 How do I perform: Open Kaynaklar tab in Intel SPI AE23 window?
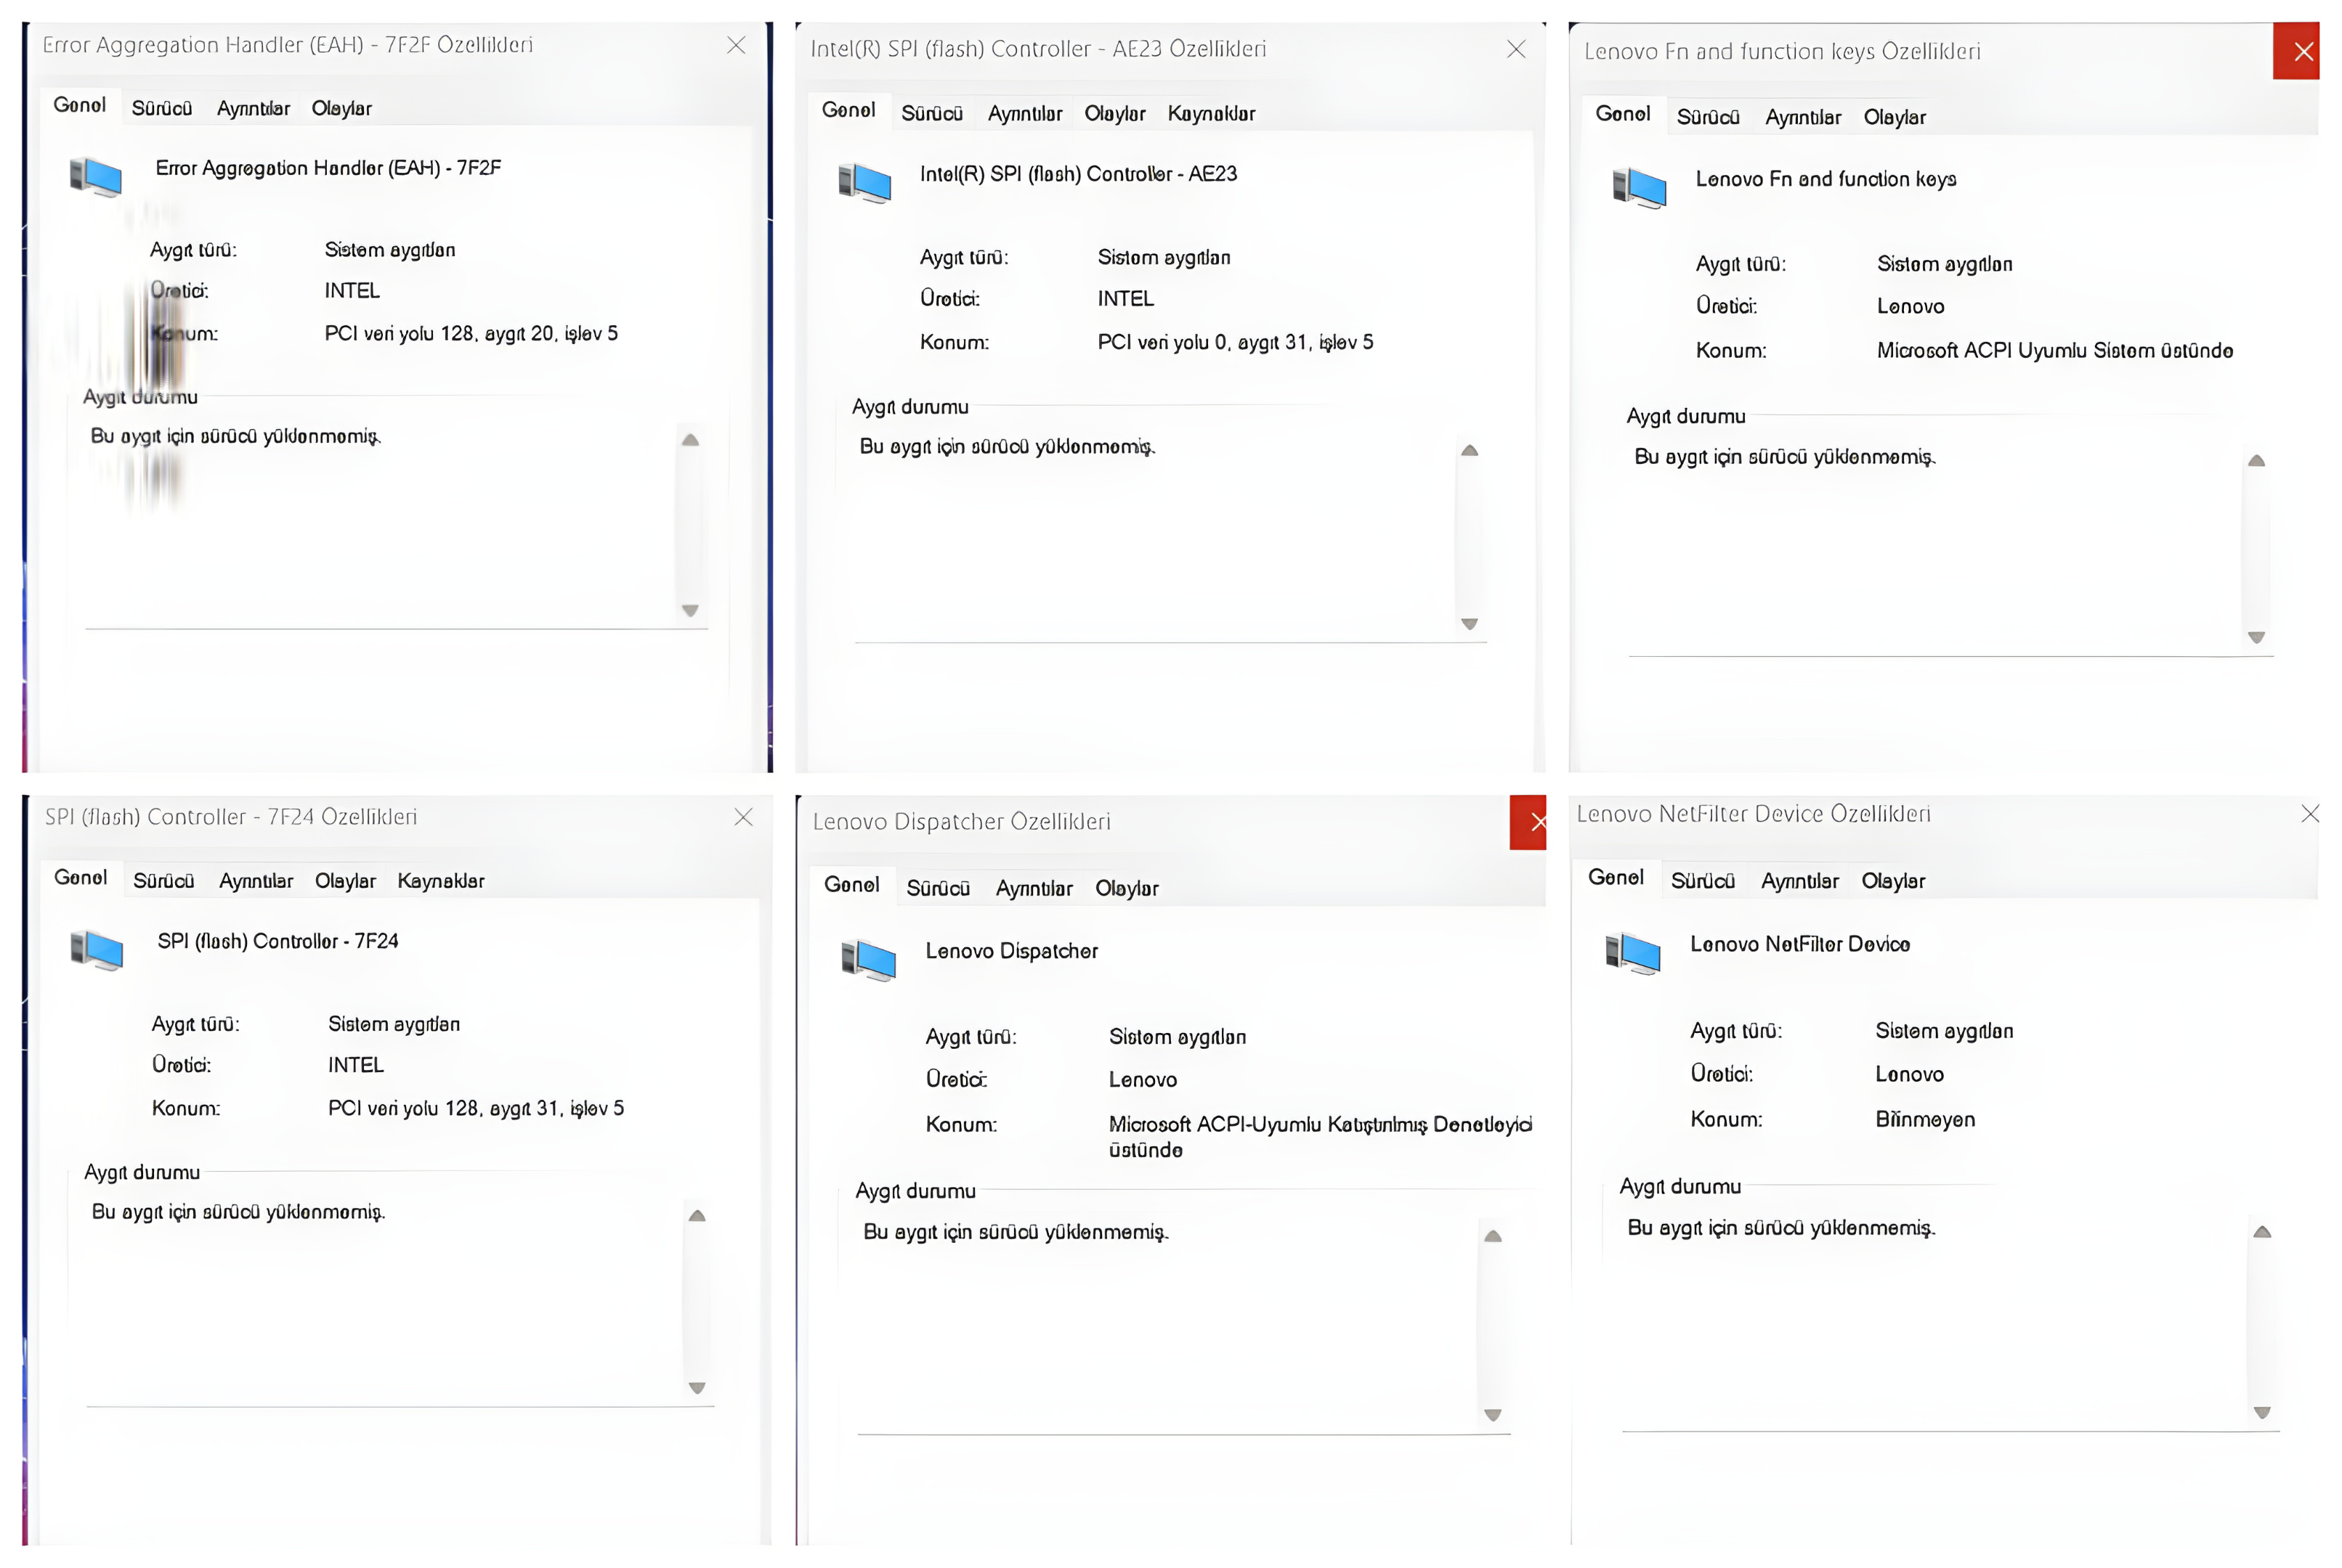coord(1210,114)
